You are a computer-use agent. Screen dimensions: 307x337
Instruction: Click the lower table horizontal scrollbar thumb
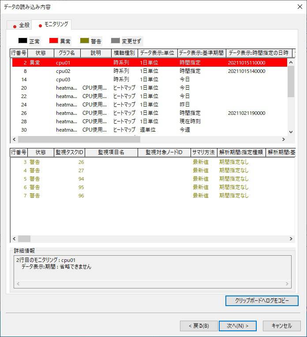tap(24, 239)
